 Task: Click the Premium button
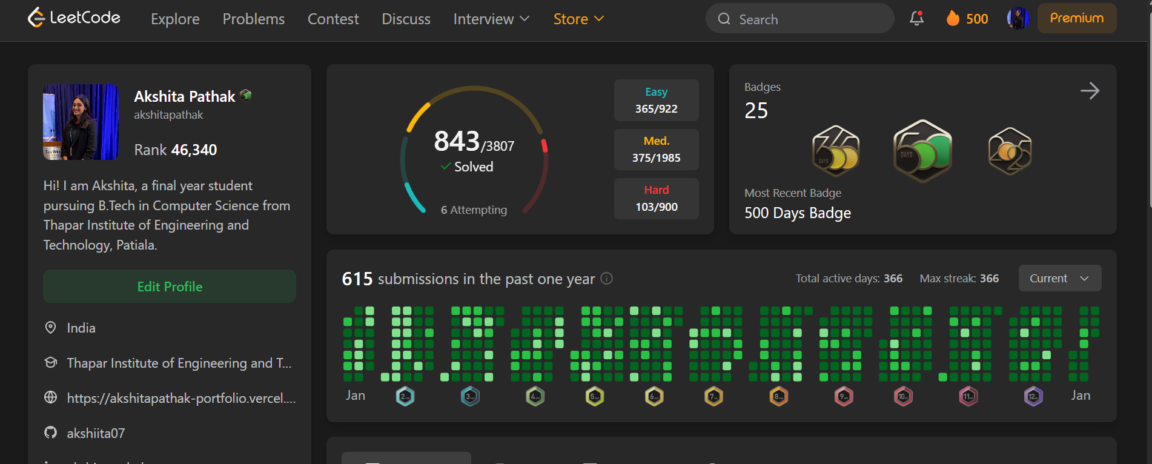pos(1076,18)
